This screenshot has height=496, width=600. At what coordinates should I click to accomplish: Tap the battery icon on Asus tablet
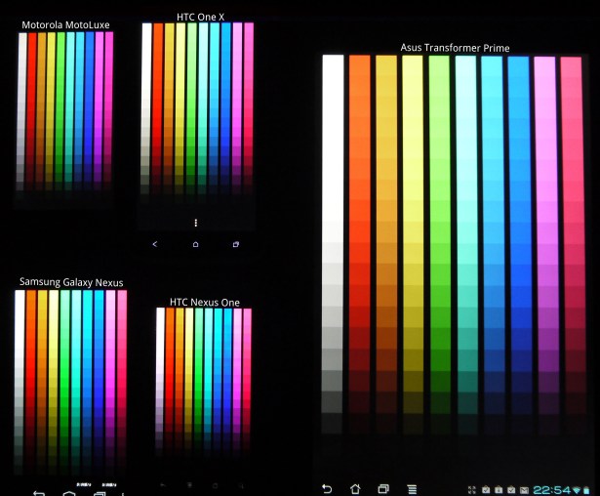(x=586, y=490)
